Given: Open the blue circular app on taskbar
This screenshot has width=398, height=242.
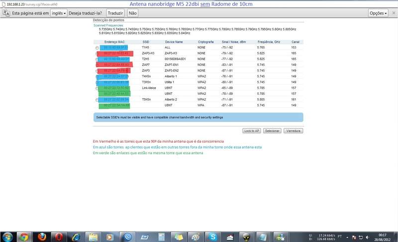Looking at the screenshot, I should [127, 237].
